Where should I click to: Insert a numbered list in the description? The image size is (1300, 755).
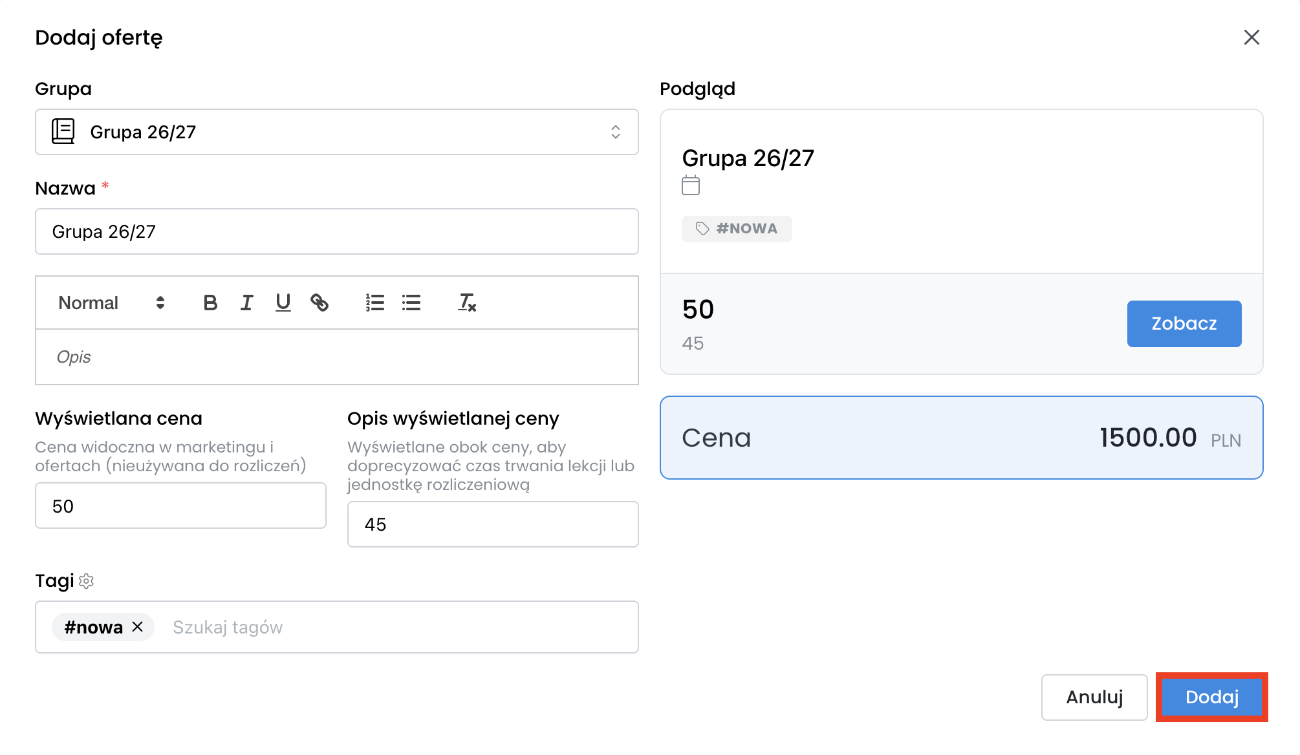[374, 303]
